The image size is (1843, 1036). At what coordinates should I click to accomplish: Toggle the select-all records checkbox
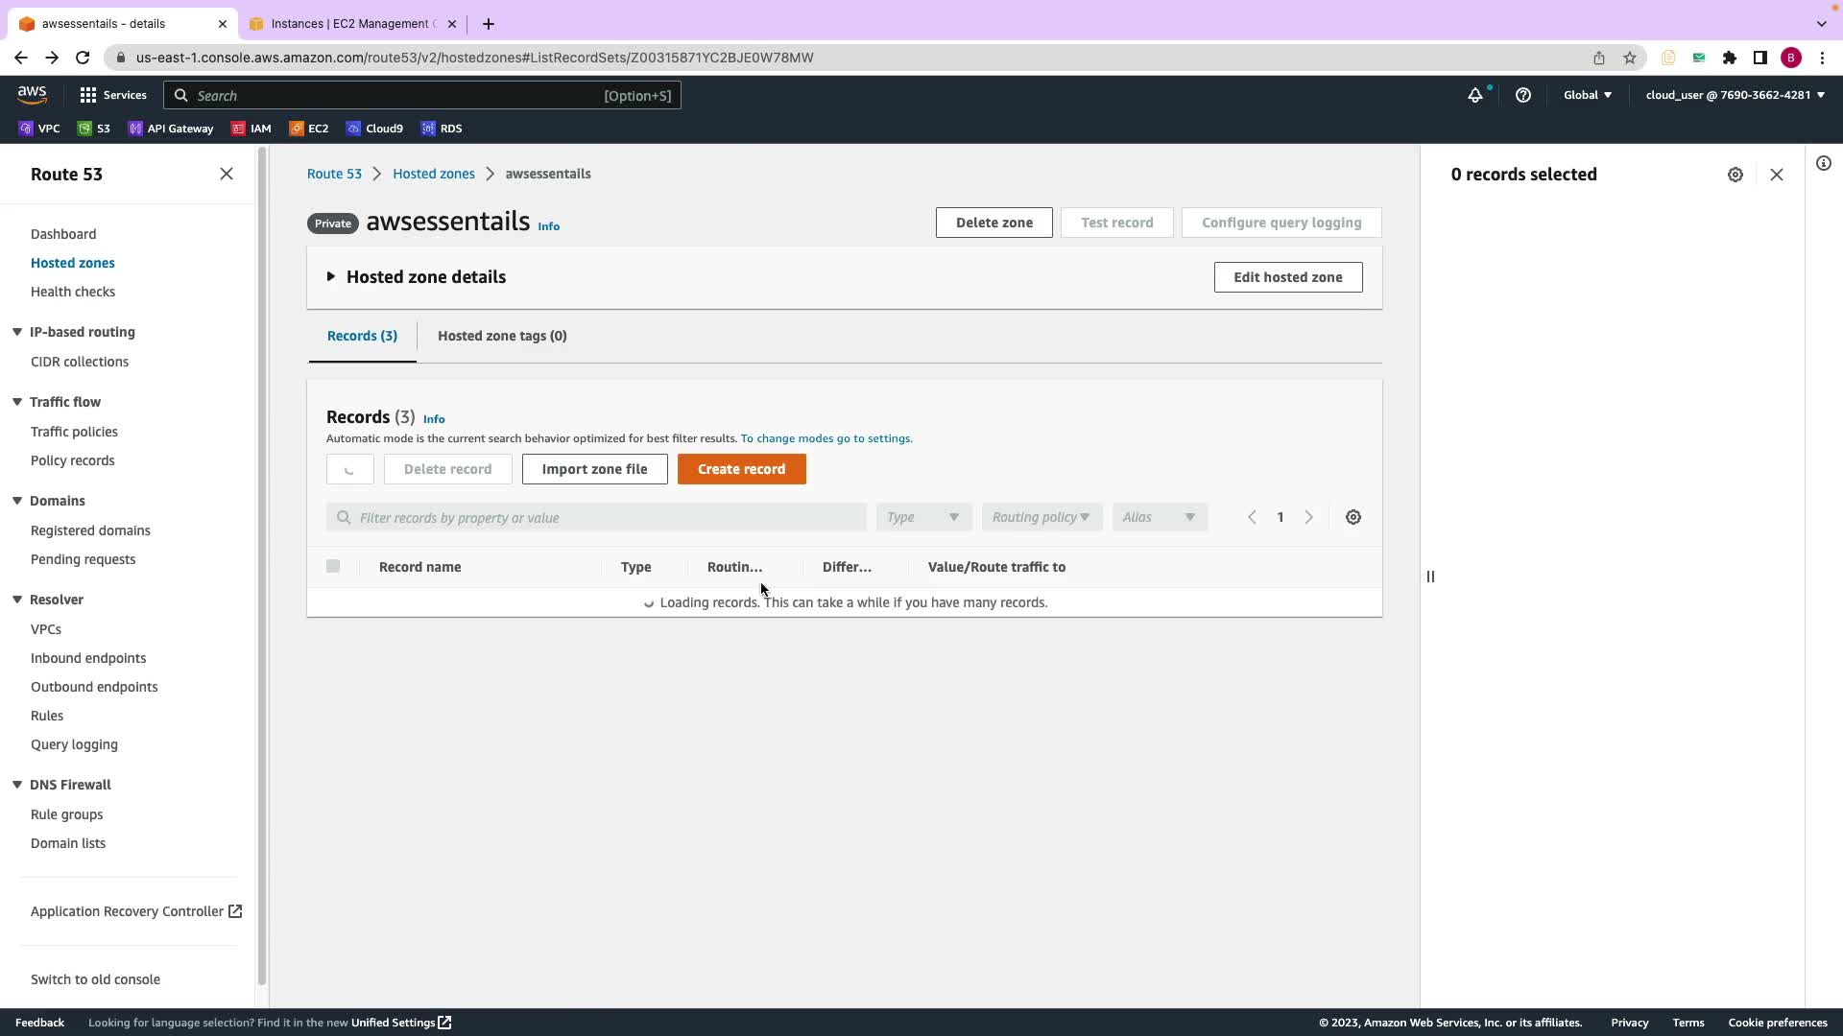[333, 566]
